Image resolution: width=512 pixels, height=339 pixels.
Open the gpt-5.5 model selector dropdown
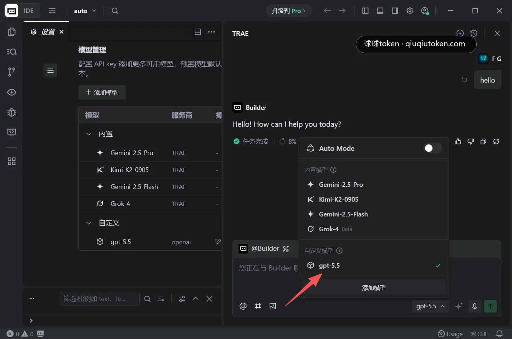click(430, 306)
